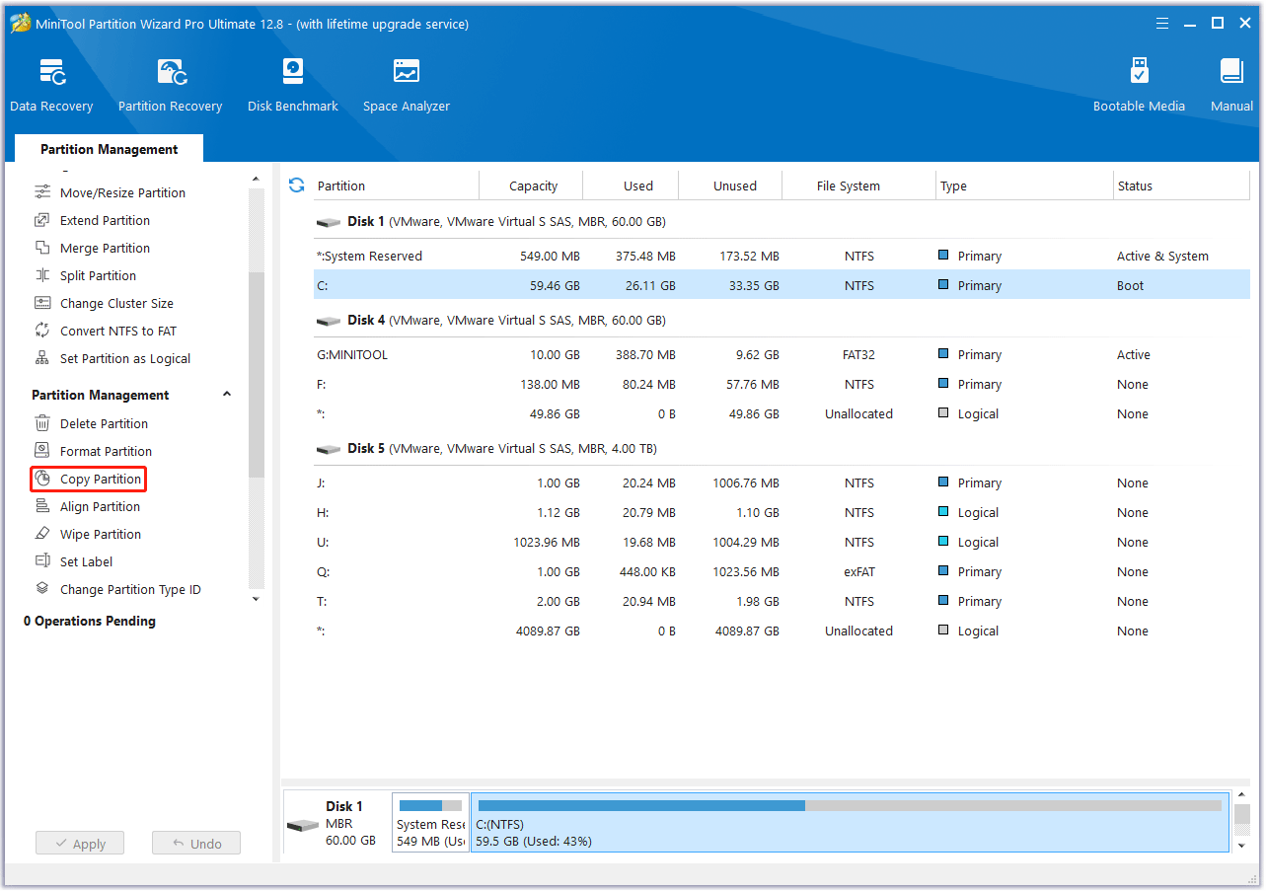This screenshot has height=891, width=1266.
Task: Click Disk 4 header drive icon
Action: pyautogui.click(x=329, y=321)
